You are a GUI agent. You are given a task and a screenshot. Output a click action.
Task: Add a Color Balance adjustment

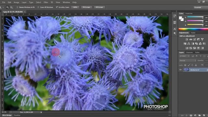point(189,44)
